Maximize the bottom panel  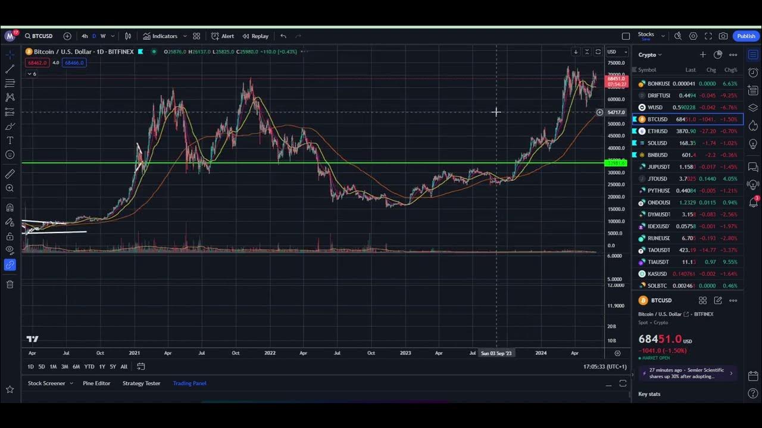(623, 383)
